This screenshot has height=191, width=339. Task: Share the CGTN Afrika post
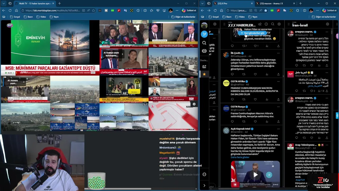(x=278, y=99)
